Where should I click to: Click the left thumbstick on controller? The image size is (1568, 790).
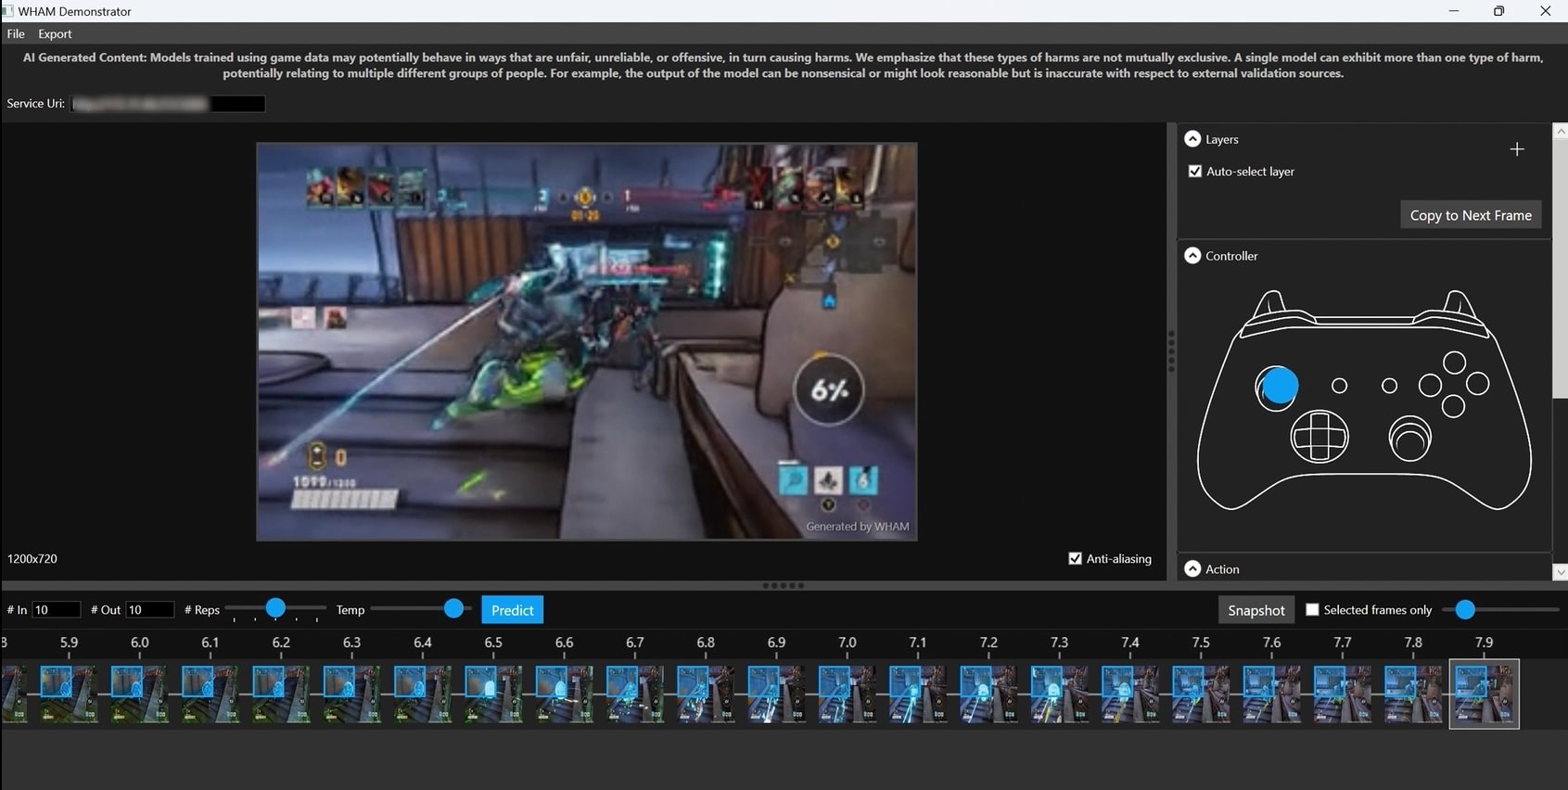coord(1278,386)
